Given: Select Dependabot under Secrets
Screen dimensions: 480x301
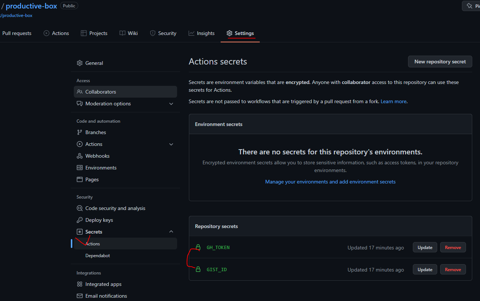Looking at the screenshot, I should point(125,255).
